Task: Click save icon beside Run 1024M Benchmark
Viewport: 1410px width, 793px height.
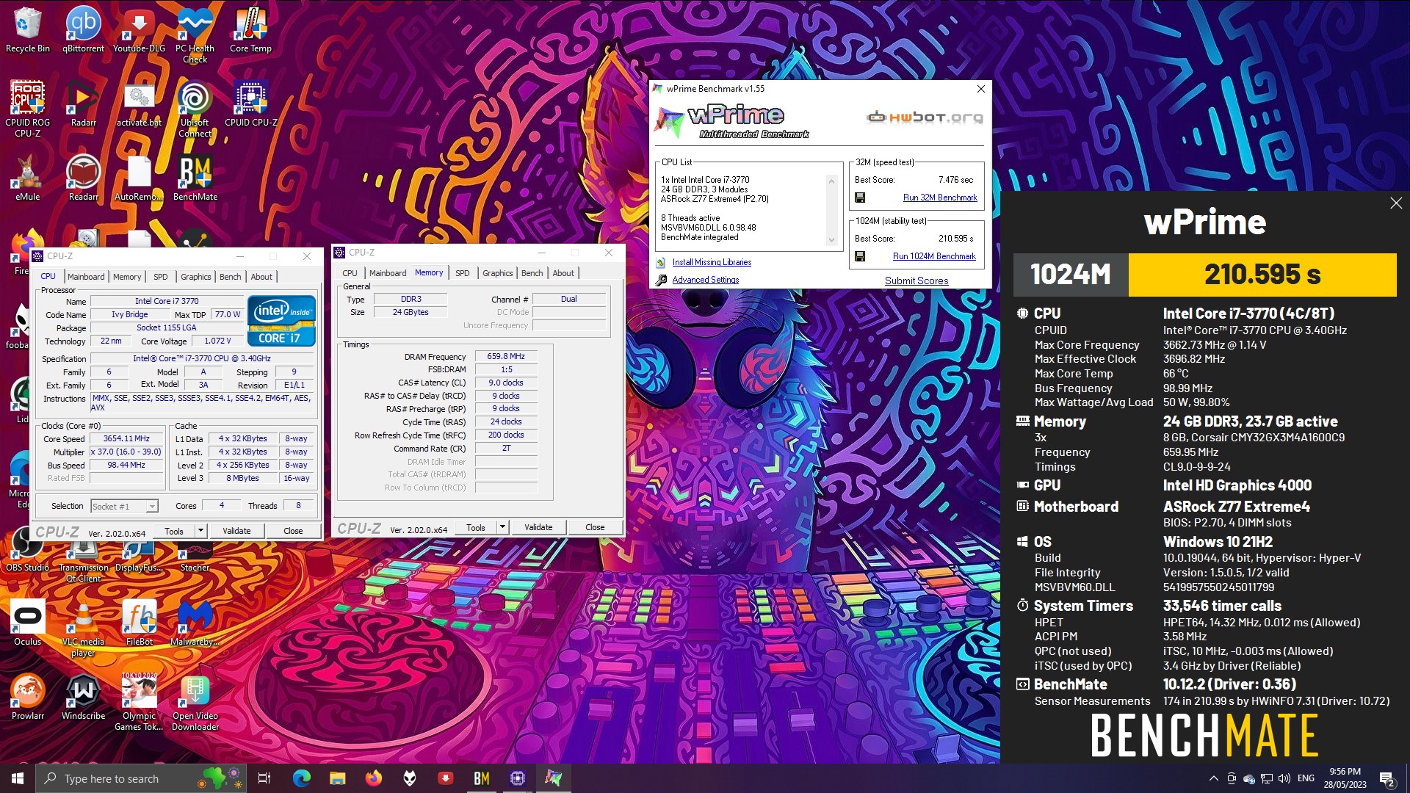Action: coord(860,256)
